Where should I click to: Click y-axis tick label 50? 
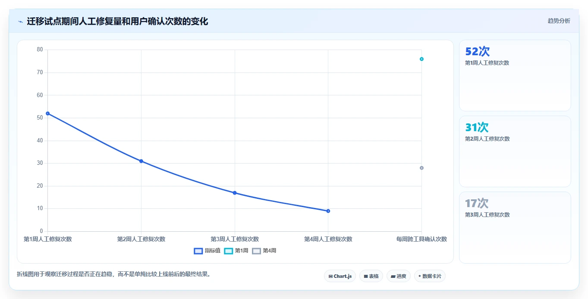(40, 118)
